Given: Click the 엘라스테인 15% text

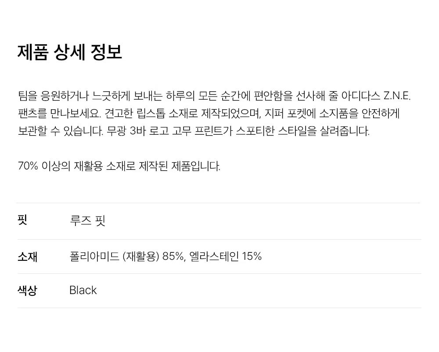Looking at the screenshot, I should point(225,256).
